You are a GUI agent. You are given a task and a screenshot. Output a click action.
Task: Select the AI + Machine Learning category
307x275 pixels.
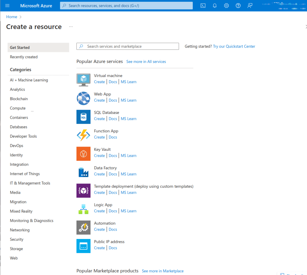[29, 80]
